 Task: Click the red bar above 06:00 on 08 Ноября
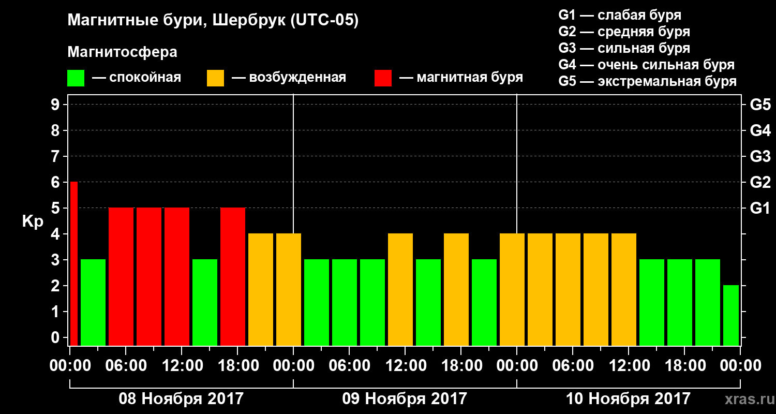pos(121,276)
